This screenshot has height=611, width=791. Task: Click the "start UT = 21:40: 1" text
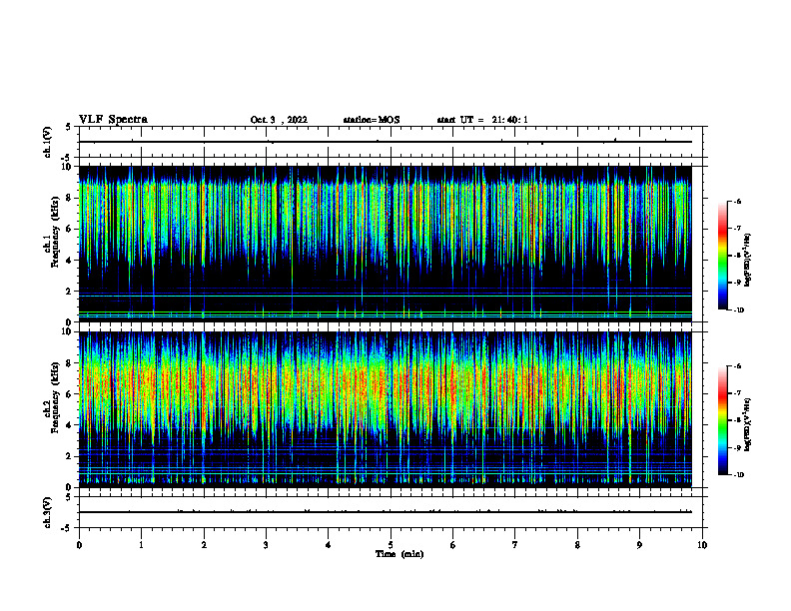click(x=482, y=120)
